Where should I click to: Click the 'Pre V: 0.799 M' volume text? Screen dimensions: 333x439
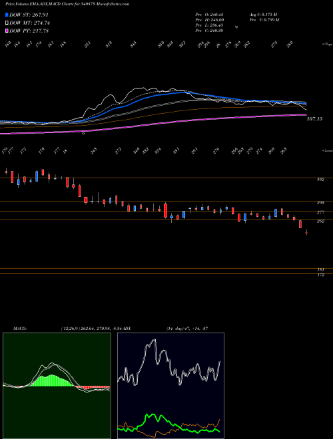pyautogui.click(x=264, y=20)
